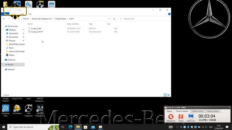Open the Mail app from the taskbar

point(93,127)
